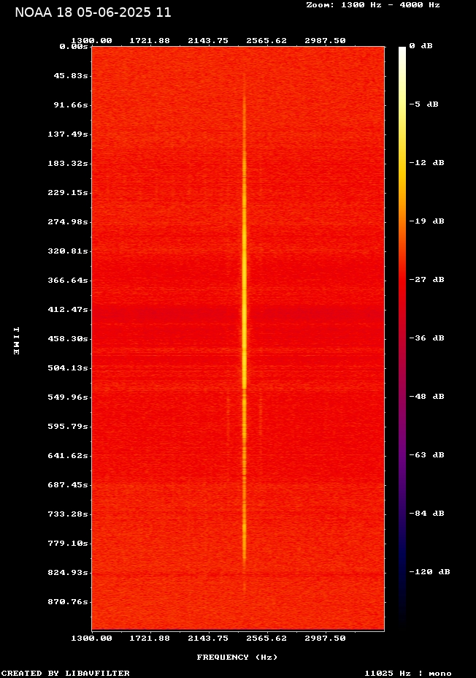
Task: Click the '-27 dB' colorbar label
Action: tap(427, 279)
